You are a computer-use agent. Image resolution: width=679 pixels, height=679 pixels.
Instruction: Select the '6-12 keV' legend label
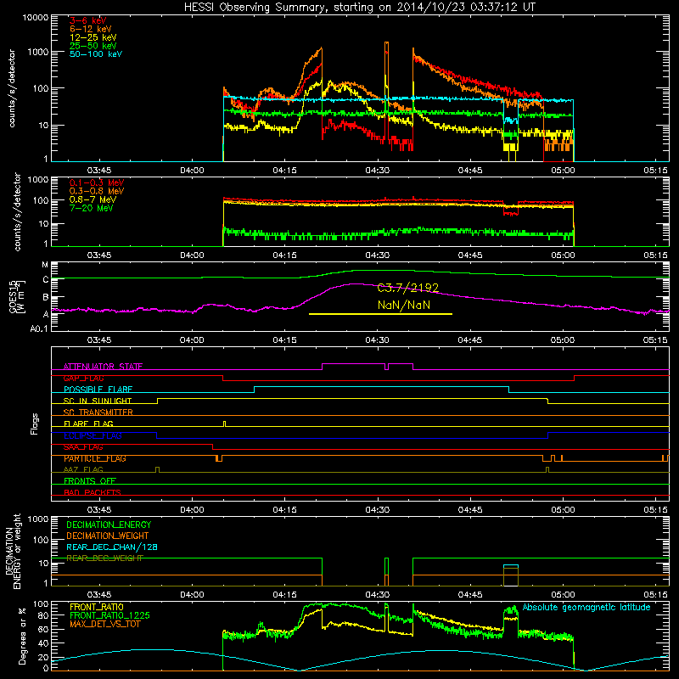(x=91, y=29)
